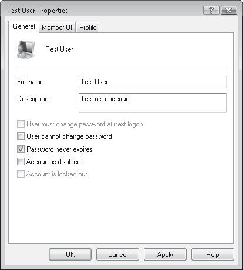Open the Member Of tab

(57, 28)
